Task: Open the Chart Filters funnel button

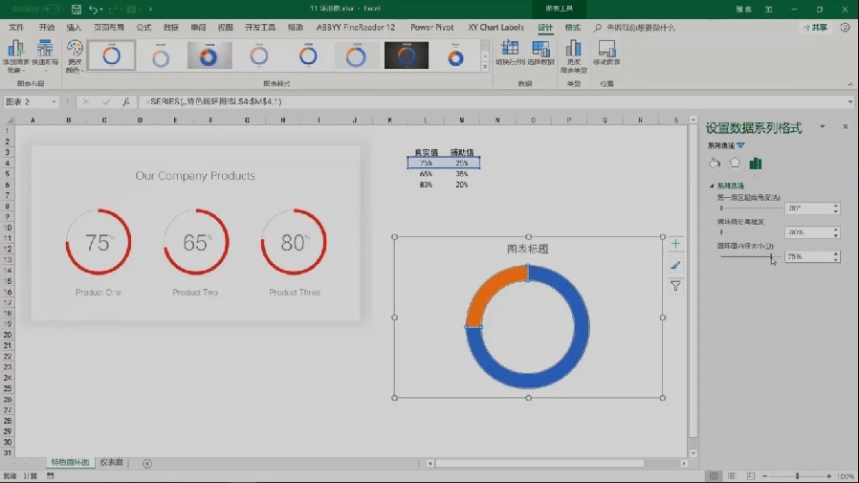Action: click(x=675, y=286)
